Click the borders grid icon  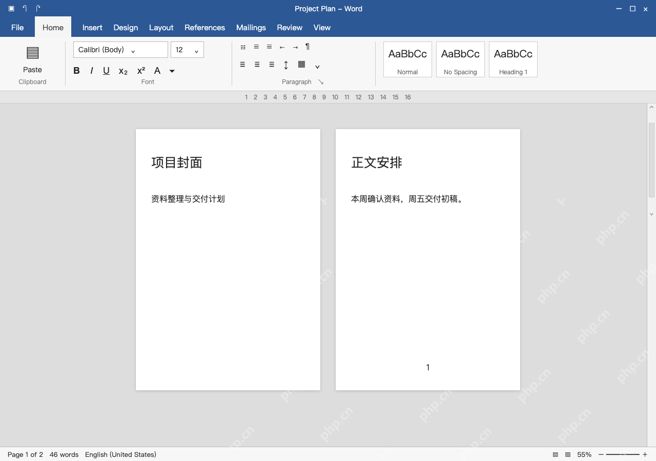coord(301,65)
